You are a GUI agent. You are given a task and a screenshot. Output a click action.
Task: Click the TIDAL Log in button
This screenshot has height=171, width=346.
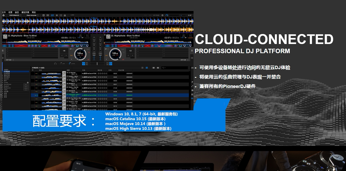tap(26, 90)
